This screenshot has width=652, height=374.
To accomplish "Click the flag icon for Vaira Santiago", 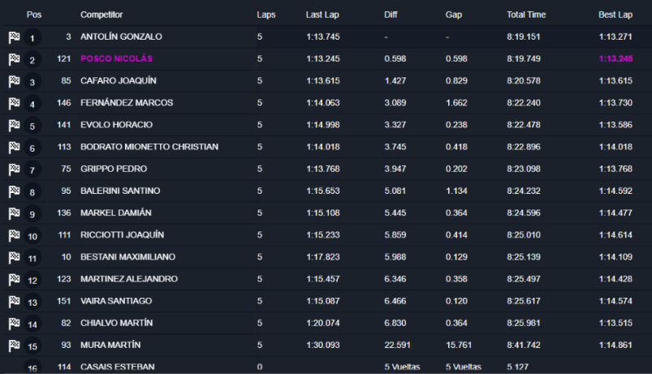I will pyautogui.click(x=14, y=302).
